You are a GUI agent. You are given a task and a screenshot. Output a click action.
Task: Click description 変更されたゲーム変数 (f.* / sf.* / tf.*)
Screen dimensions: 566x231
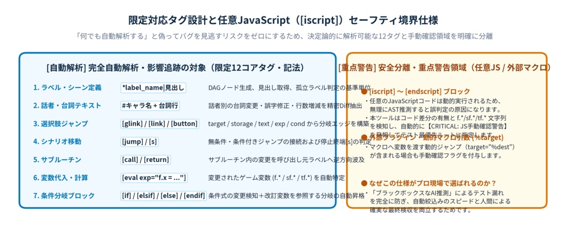pyautogui.click(x=276, y=178)
